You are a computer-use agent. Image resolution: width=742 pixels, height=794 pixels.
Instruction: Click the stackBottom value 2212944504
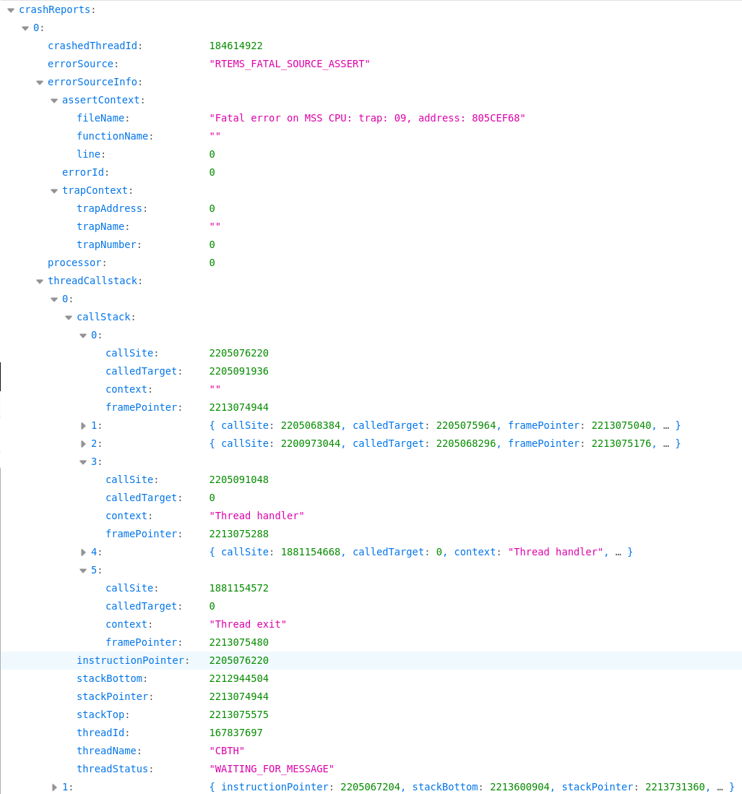238,679
